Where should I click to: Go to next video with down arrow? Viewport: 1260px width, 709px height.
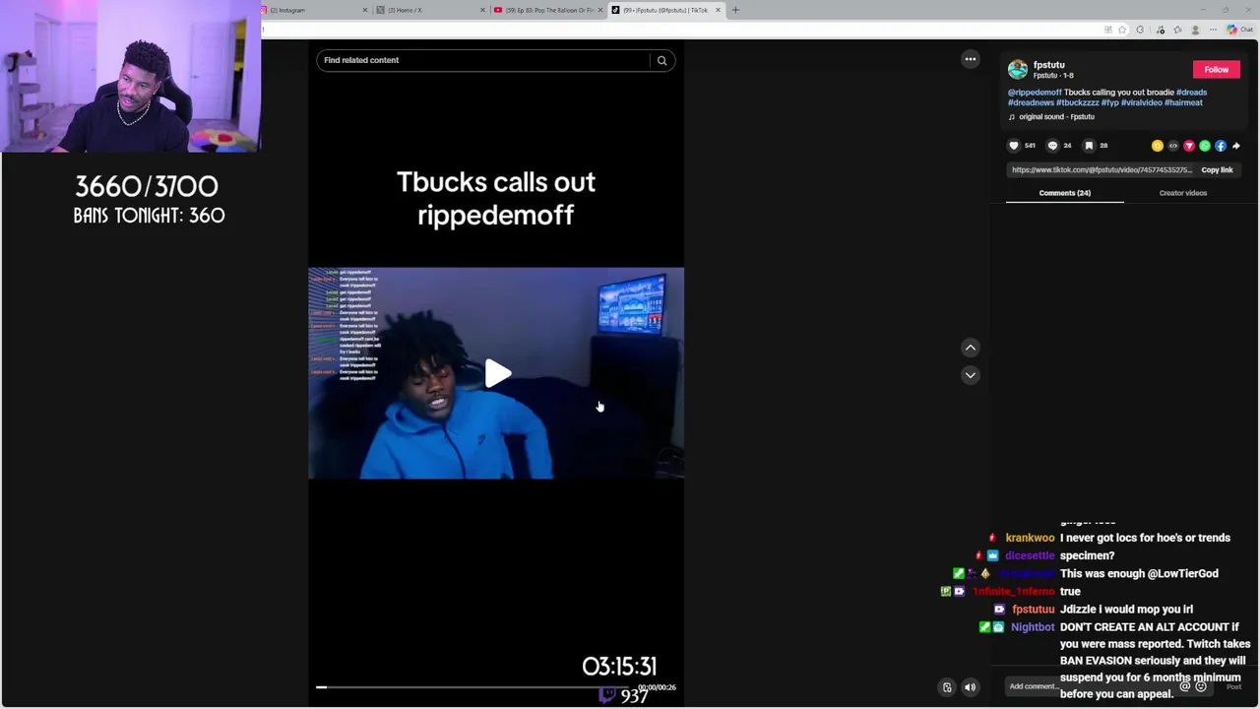coord(970,375)
